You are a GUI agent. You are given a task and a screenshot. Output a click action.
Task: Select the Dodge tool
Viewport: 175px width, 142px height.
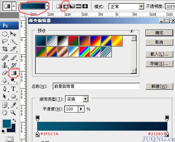click(13, 80)
